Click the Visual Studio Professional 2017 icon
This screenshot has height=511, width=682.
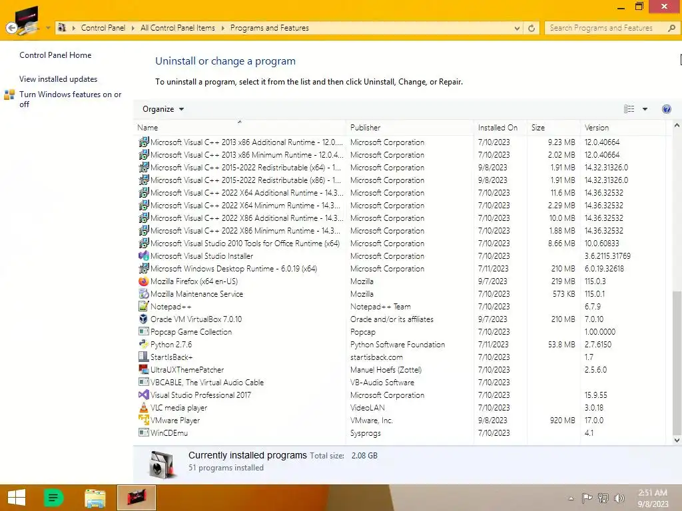pyautogui.click(x=144, y=395)
